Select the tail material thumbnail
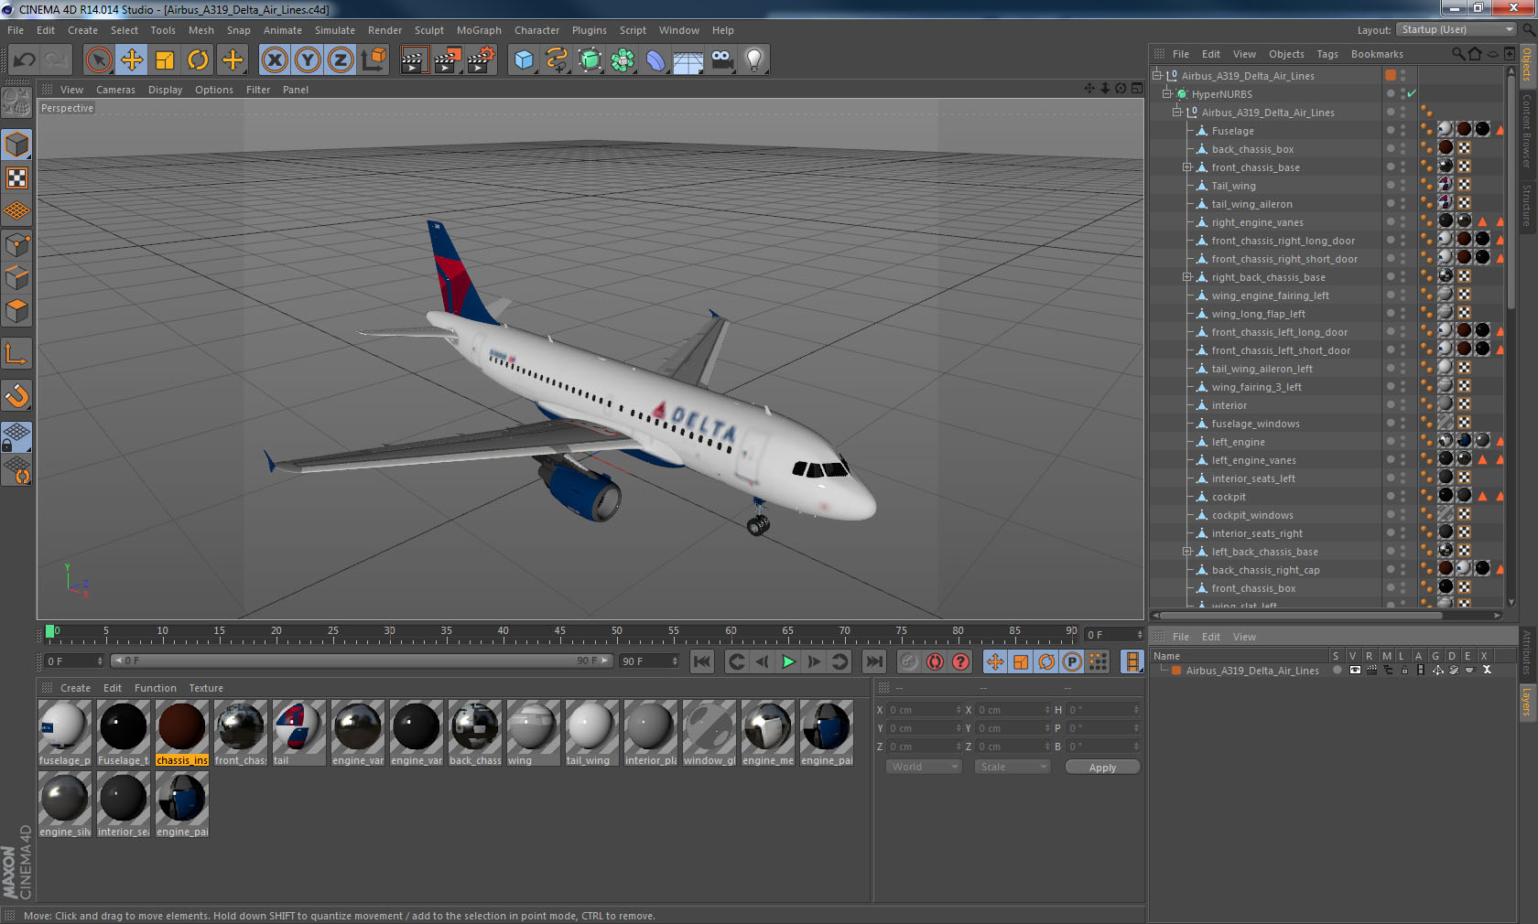 [298, 733]
